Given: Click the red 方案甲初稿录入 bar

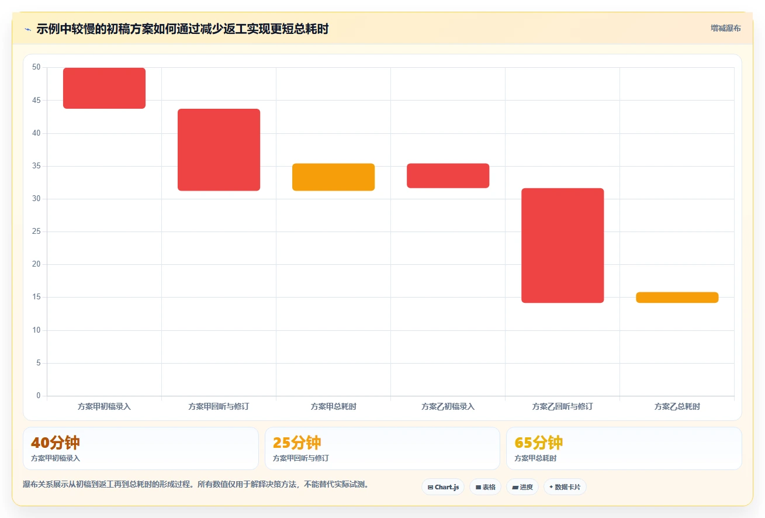Looking at the screenshot, I should pyautogui.click(x=104, y=88).
